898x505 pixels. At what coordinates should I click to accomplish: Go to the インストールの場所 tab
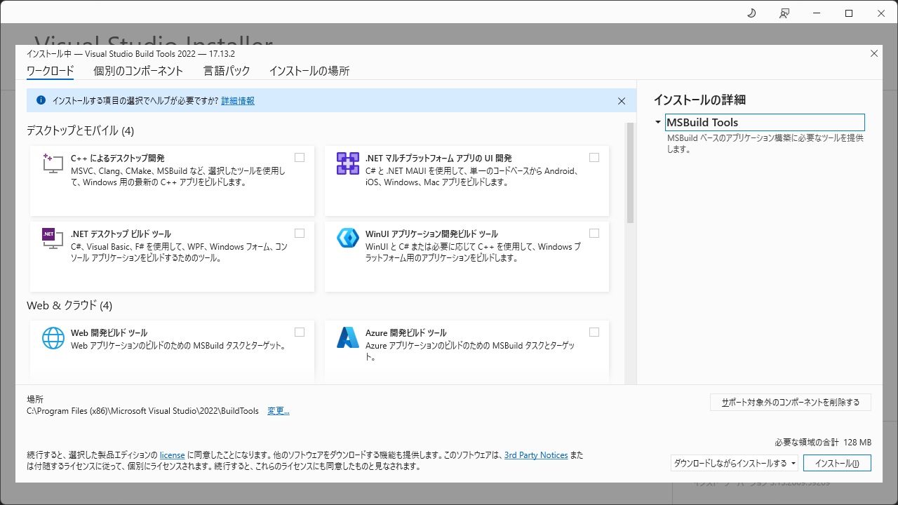coord(309,71)
